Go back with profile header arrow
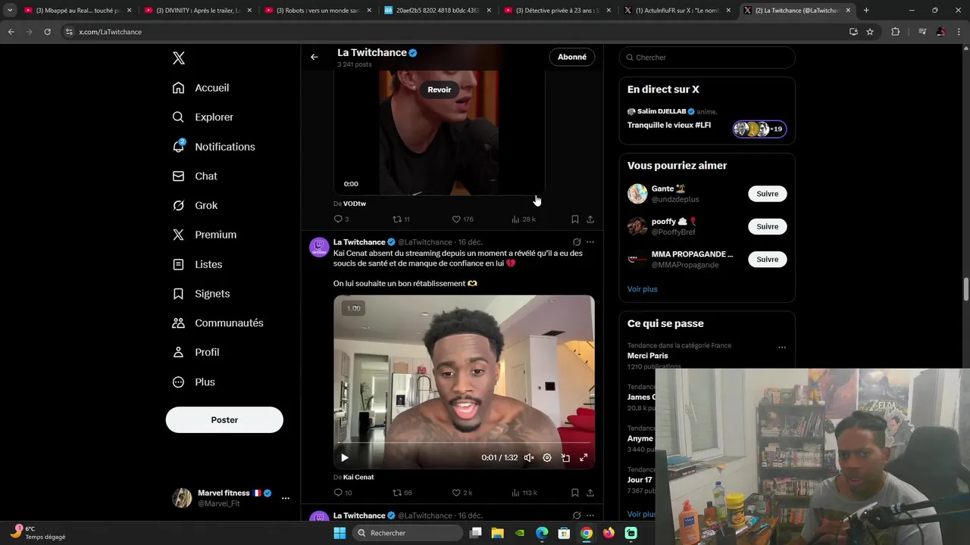The height and width of the screenshot is (545, 970). coord(314,57)
